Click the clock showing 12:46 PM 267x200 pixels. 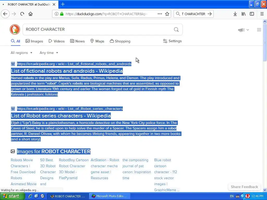pyautogui.click(x=257, y=196)
